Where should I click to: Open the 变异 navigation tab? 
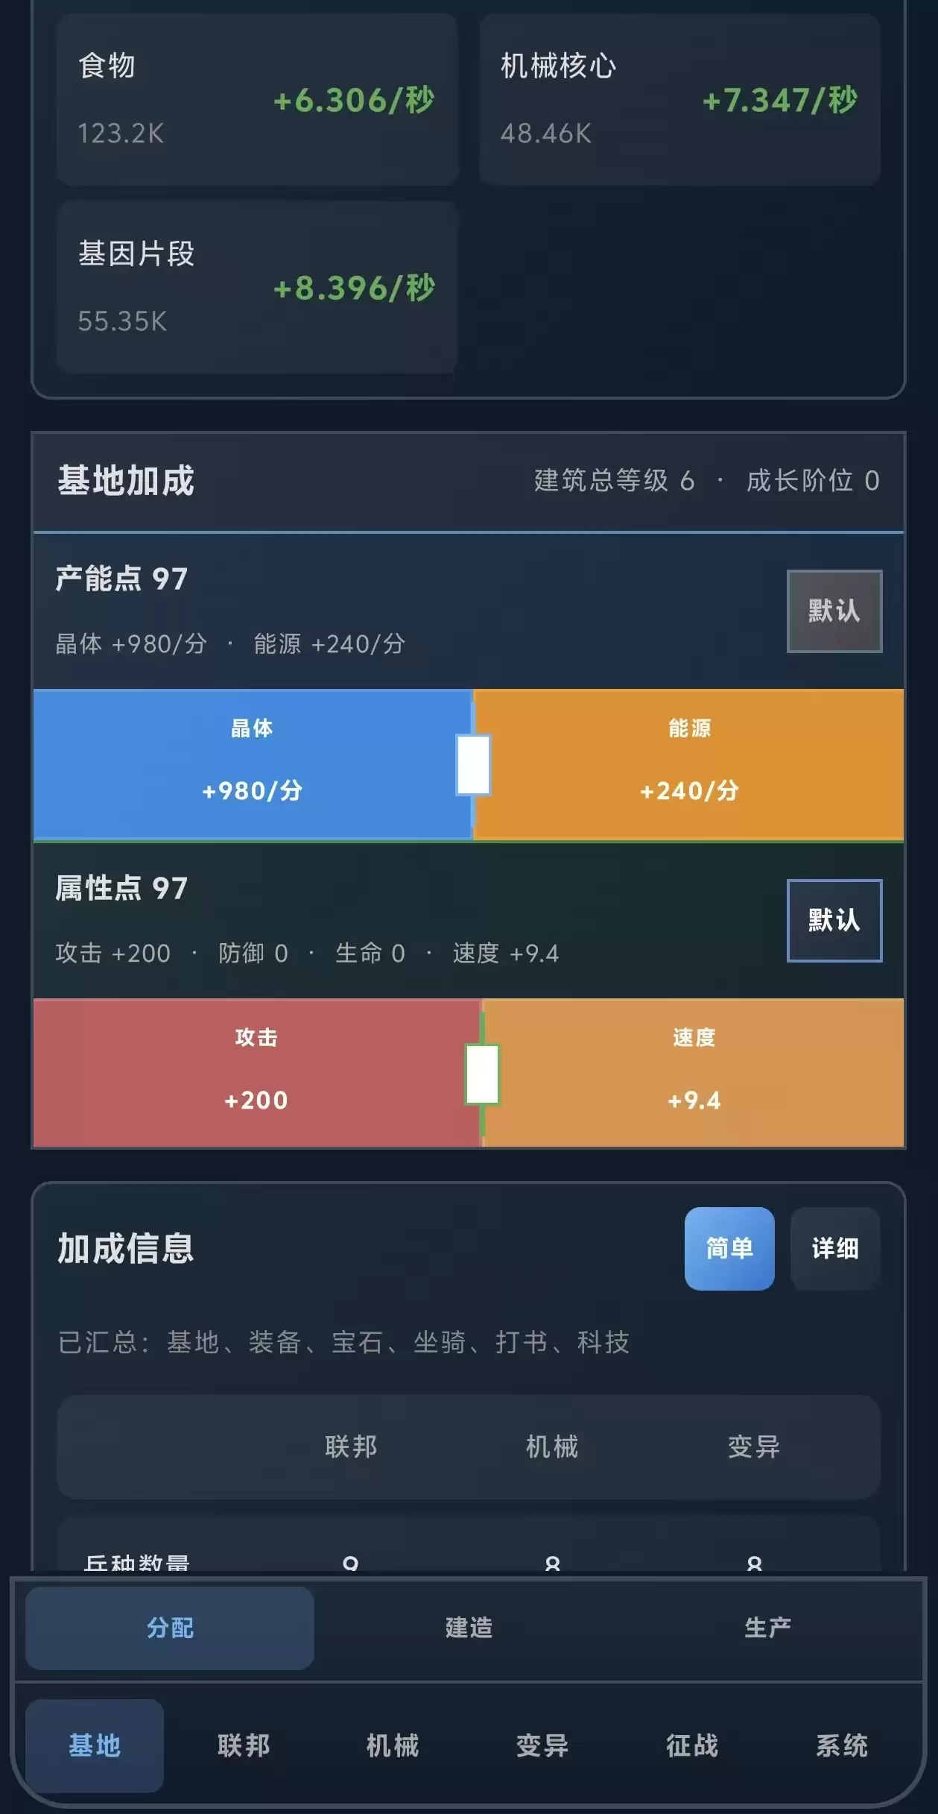coord(542,1745)
